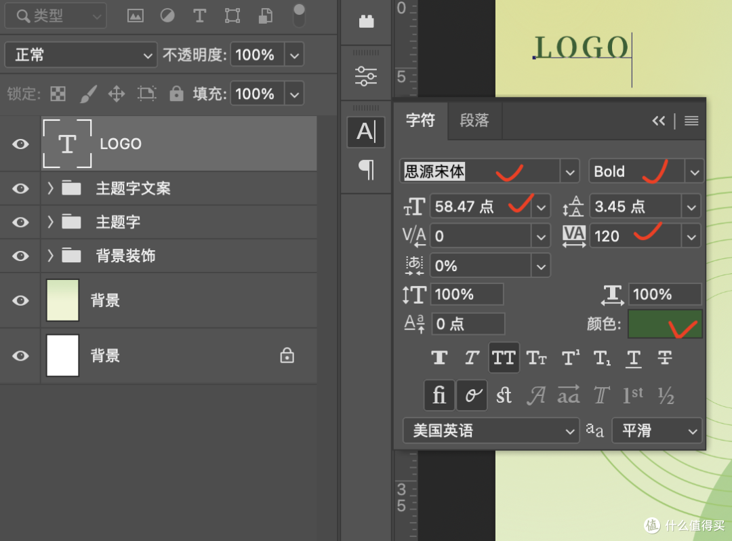Open the Properties sliders panel icon
Viewport: 732px width, 541px height.
366,76
